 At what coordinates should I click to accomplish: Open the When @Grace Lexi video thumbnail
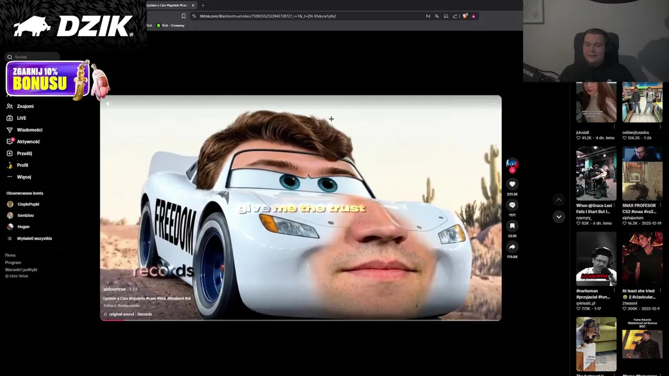596,173
